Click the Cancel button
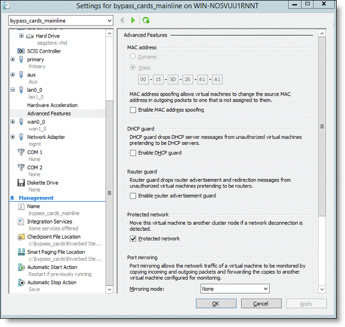Screen dimensions: 345x327 pos(260,303)
